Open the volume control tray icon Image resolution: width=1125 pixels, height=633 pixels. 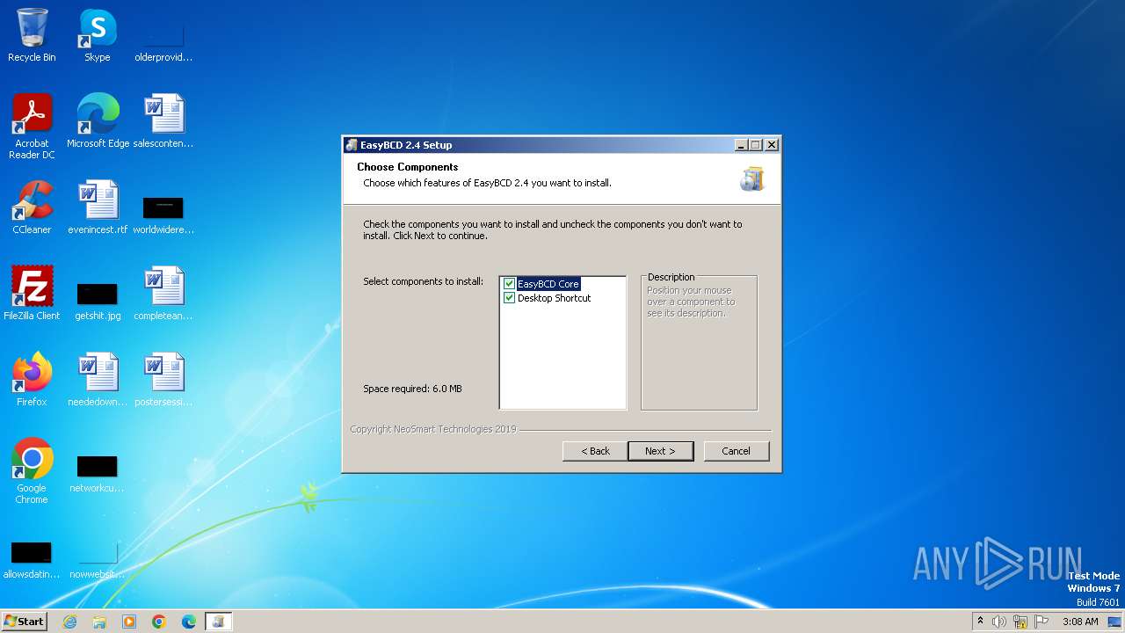click(x=999, y=622)
